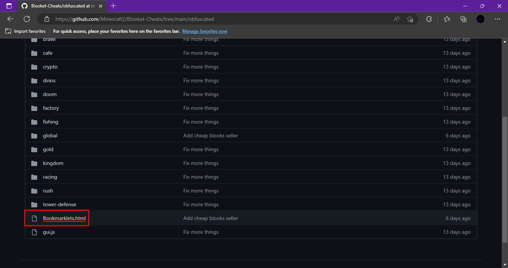Refresh the page
The image size is (508, 268).
point(27,19)
